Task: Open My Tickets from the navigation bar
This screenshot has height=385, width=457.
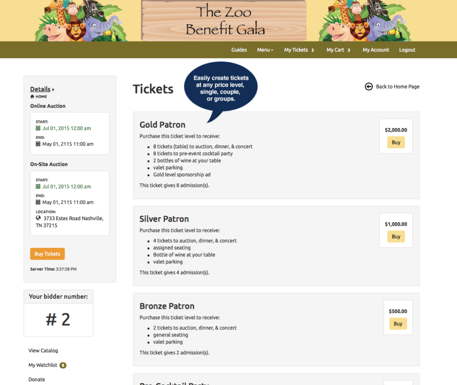Action: click(296, 50)
